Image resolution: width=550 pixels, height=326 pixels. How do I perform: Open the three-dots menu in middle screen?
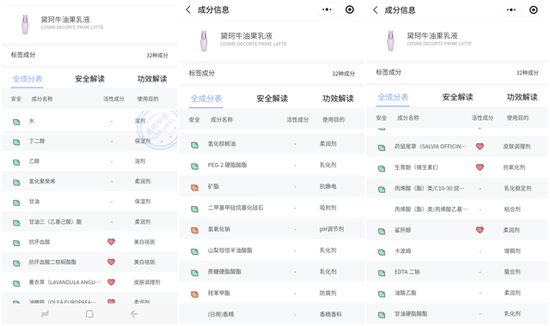tap(327, 9)
